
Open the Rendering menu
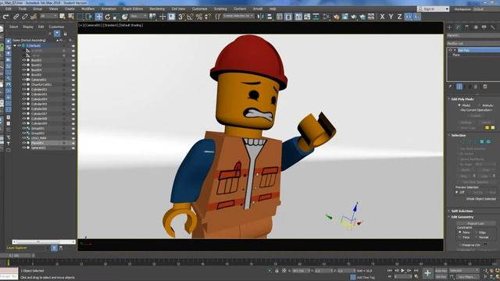[x=157, y=9]
